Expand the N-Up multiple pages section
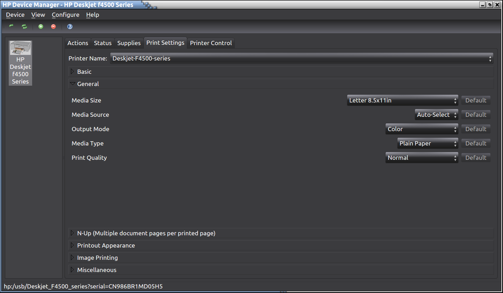Image resolution: width=503 pixels, height=293 pixels. (x=281, y=233)
